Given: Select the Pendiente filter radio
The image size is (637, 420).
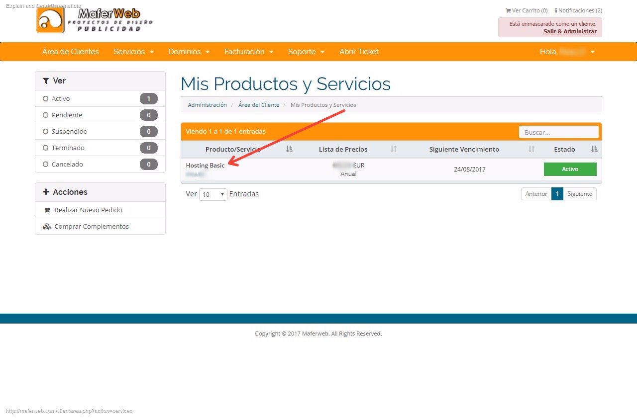Looking at the screenshot, I should coord(46,115).
